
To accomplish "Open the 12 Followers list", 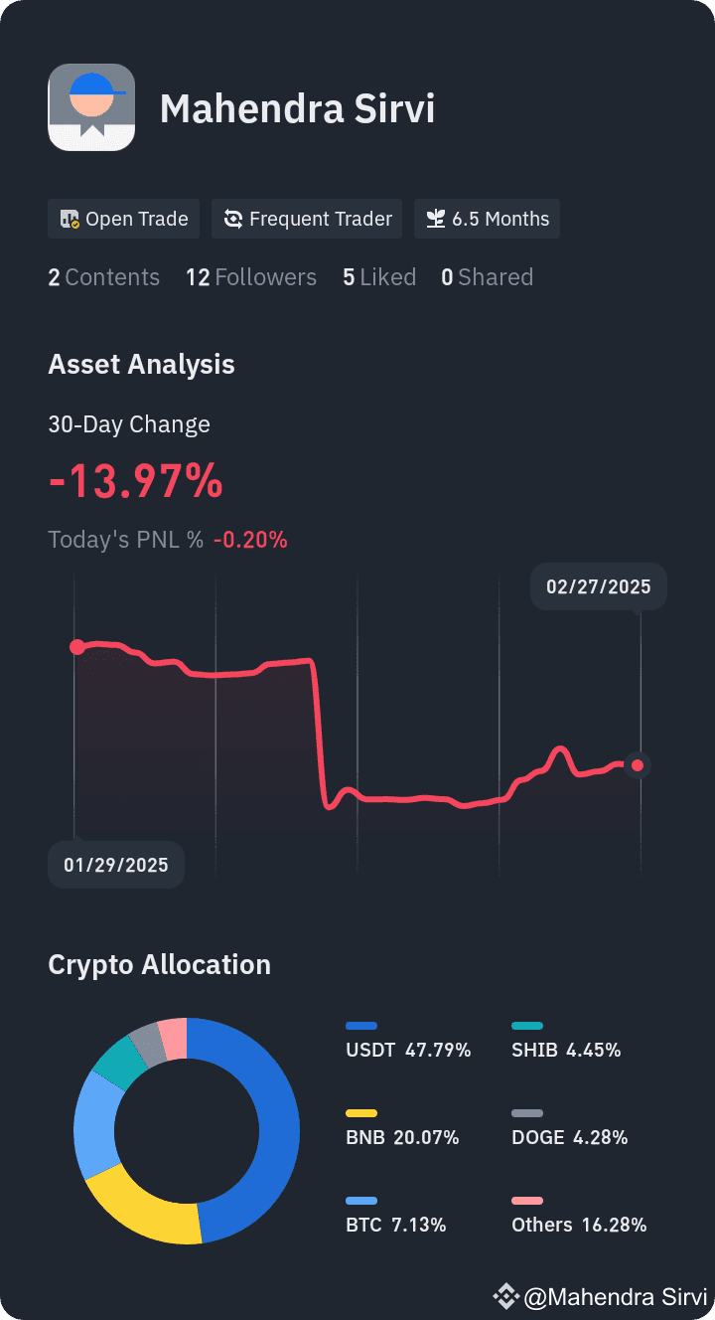I will [x=251, y=277].
